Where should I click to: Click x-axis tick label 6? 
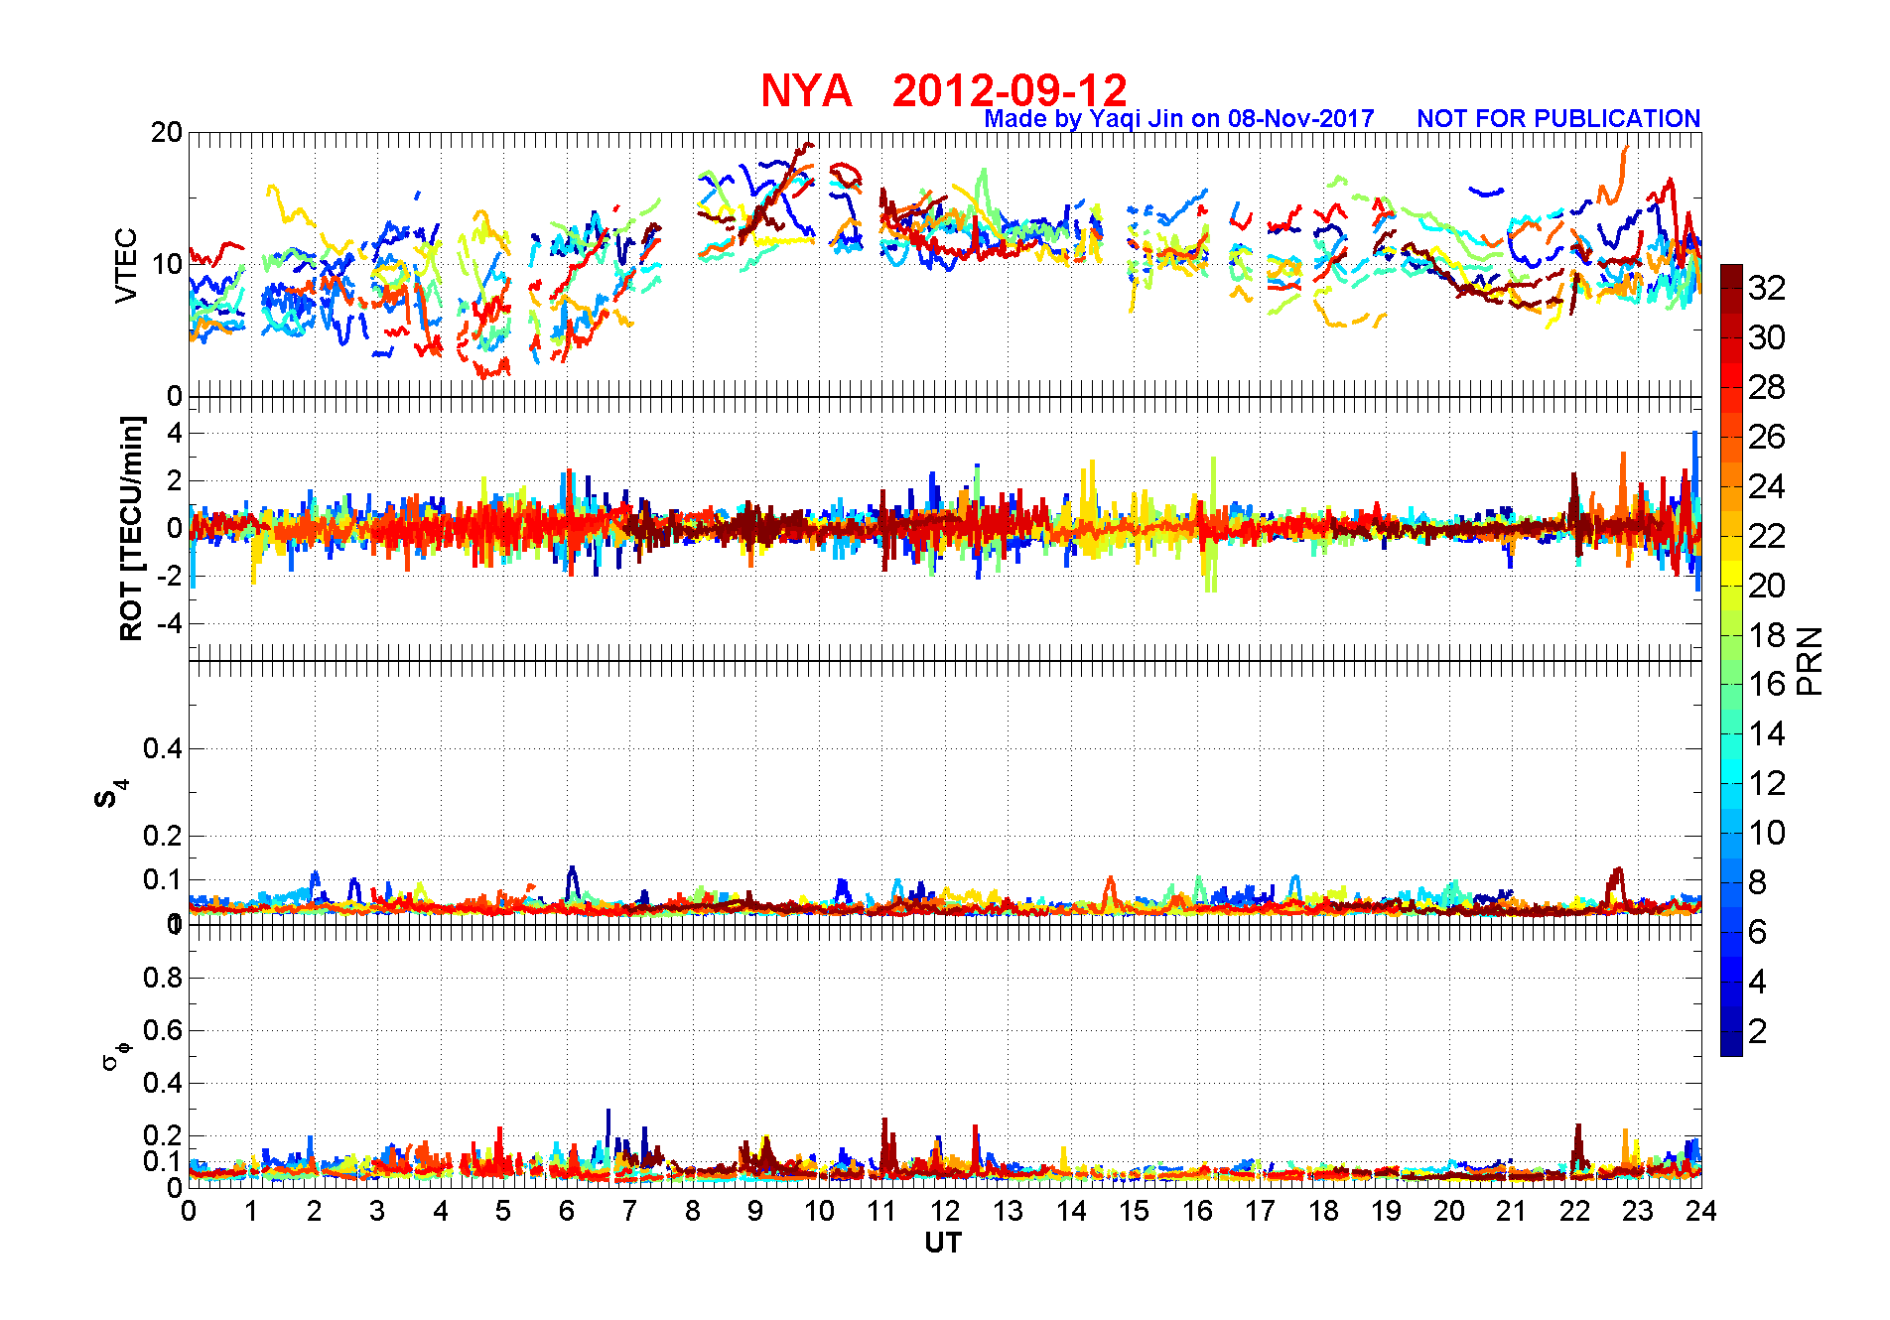click(567, 1211)
